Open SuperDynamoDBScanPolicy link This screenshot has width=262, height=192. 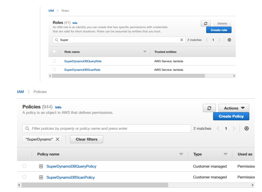[71, 177]
